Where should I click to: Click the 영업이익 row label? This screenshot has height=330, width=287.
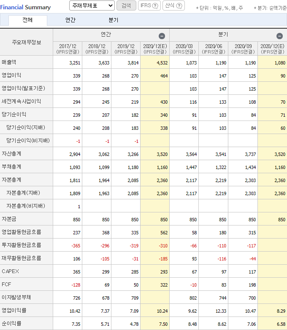coord(11,75)
